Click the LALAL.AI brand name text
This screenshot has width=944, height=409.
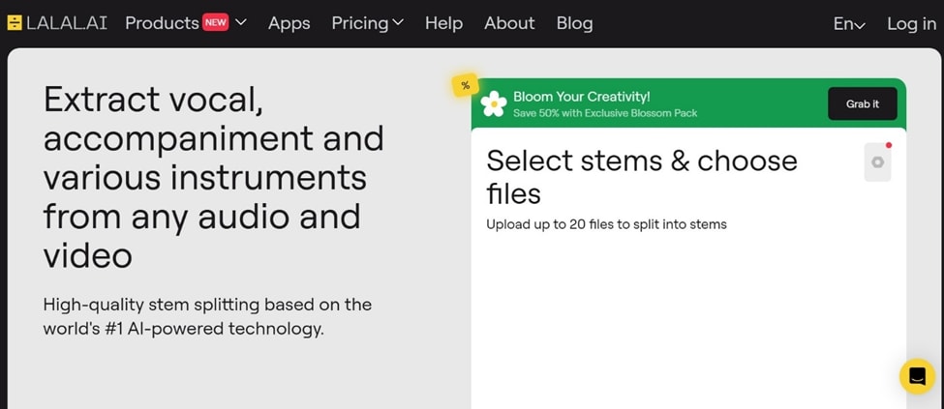tap(67, 23)
